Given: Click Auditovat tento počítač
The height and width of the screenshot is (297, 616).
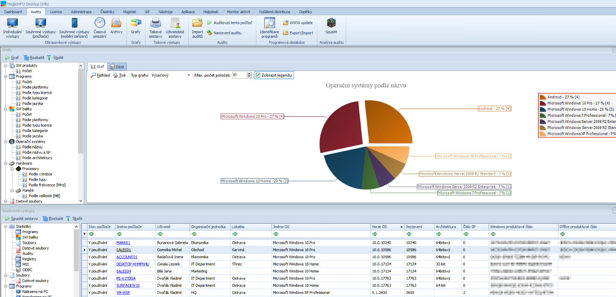Looking at the screenshot, I should click(x=230, y=23).
